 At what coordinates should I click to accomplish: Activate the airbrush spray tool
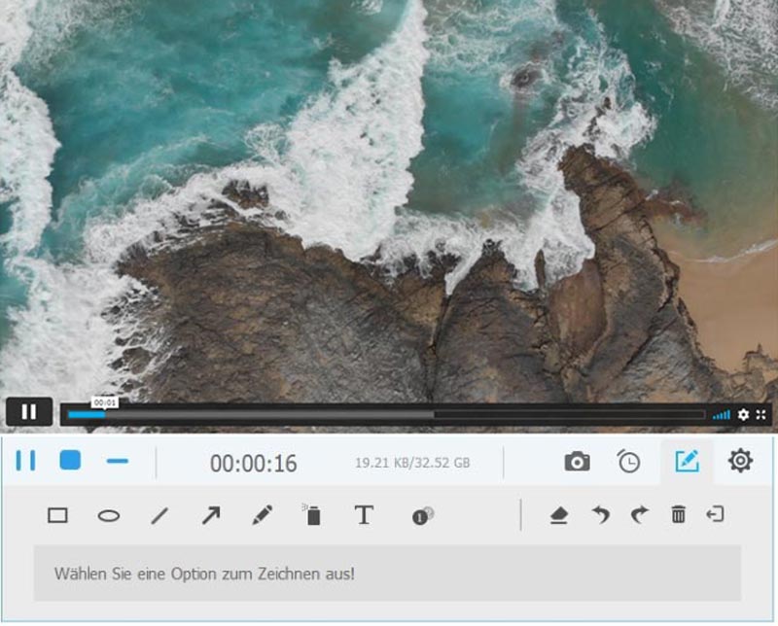pos(312,515)
